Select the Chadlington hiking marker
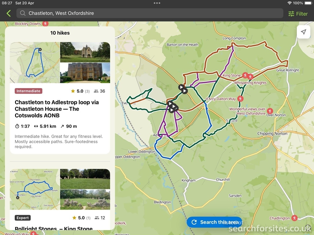 tap(294, 218)
